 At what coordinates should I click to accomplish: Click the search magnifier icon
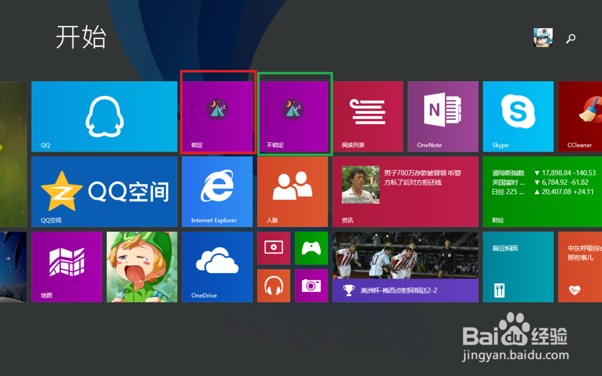(x=571, y=38)
